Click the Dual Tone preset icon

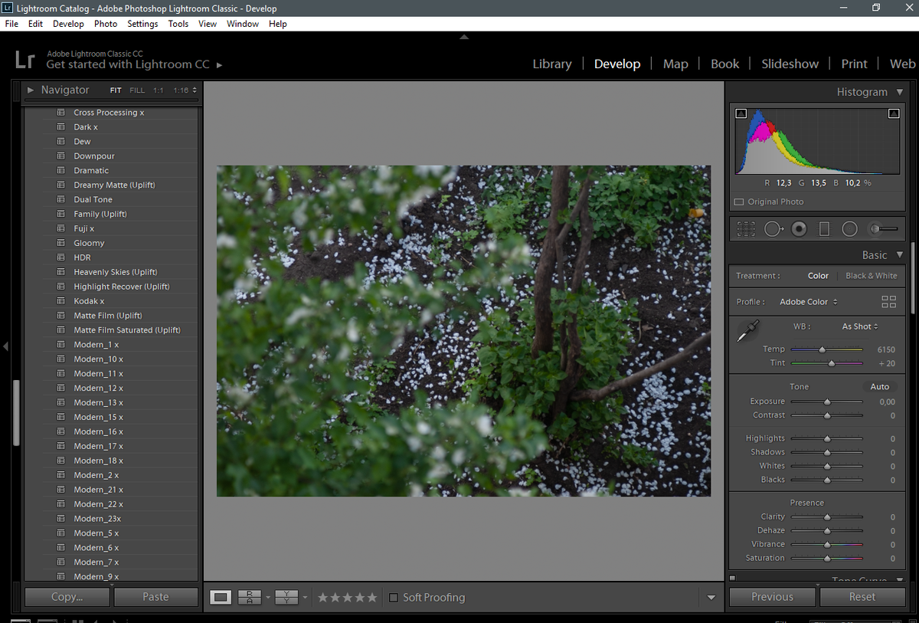(x=61, y=199)
